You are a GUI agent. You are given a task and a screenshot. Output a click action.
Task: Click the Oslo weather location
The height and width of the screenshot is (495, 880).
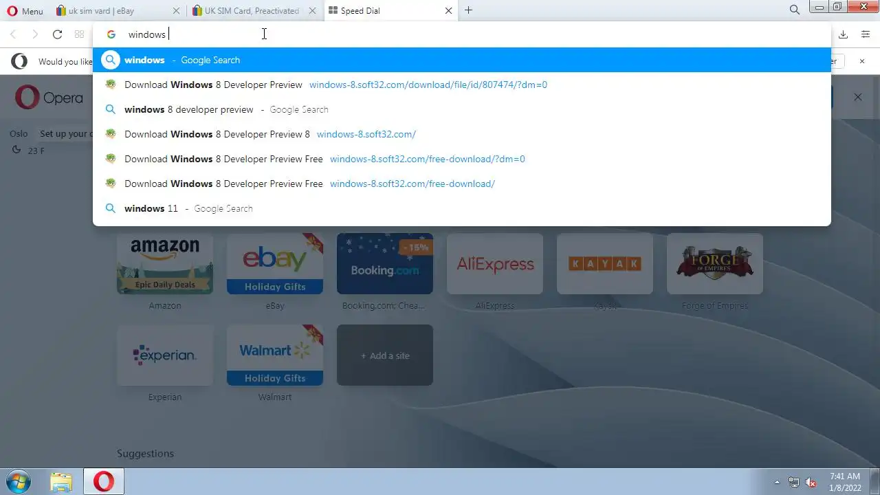point(19,133)
